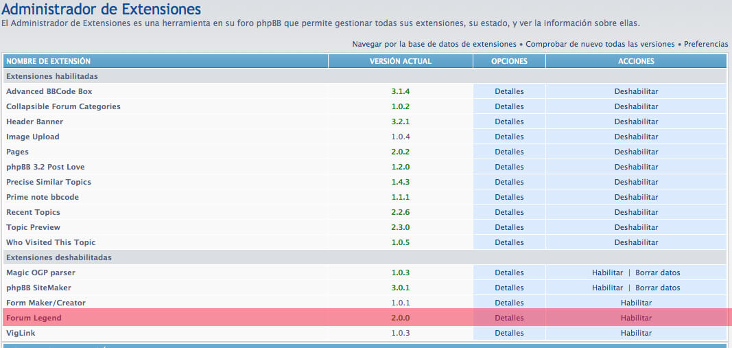Disable the Advanced BBCode Box extension
This screenshot has width=732, height=348.
click(636, 91)
